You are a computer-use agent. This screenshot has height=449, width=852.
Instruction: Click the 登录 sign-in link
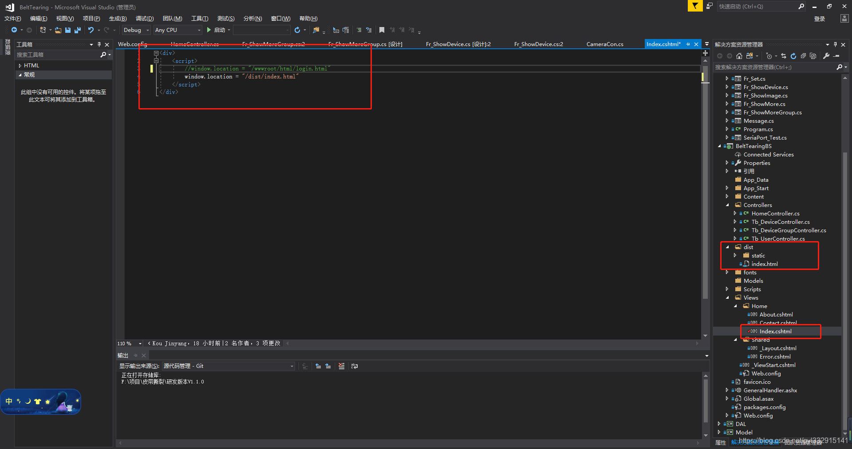(820, 19)
